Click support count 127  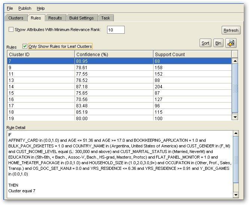point(158,100)
